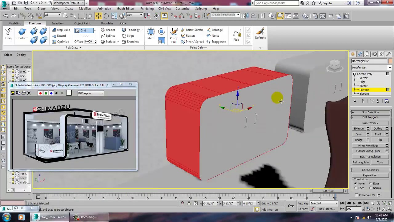Click the Select and Move tool
This screenshot has height=222, width=394.
[98, 16]
